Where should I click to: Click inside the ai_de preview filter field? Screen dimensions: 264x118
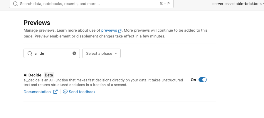click(51, 53)
